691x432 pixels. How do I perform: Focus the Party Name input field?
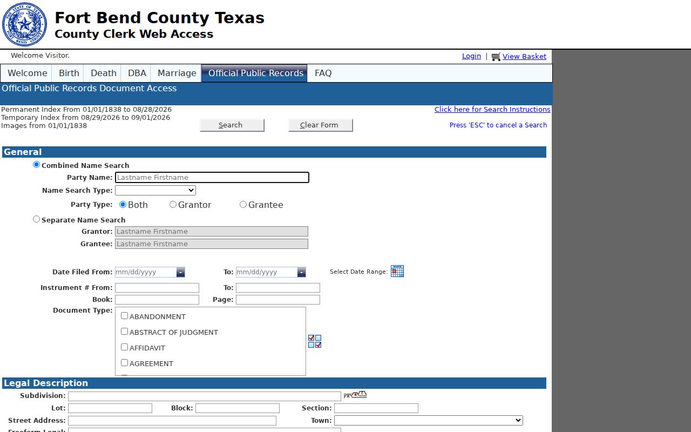[212, 177]
